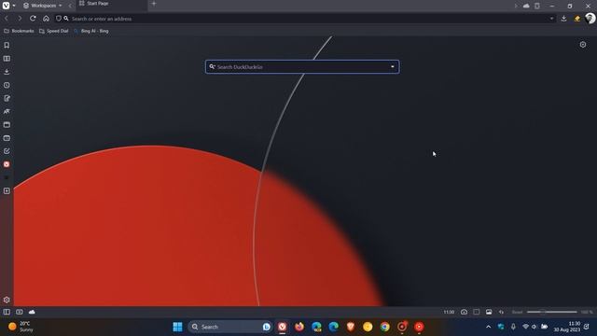Open page actions code icon in the status bar
This screenshot has height=336, width=597.
(x=502, y=312)
